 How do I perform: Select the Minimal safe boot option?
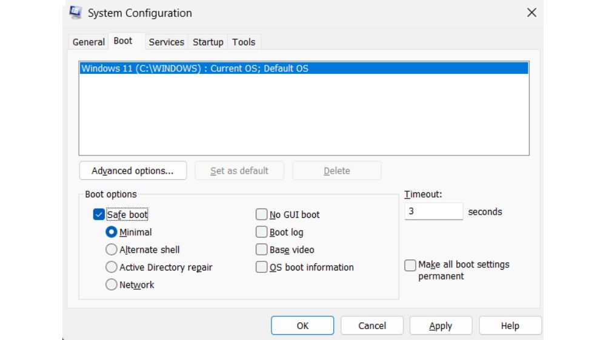click(112, 232)
